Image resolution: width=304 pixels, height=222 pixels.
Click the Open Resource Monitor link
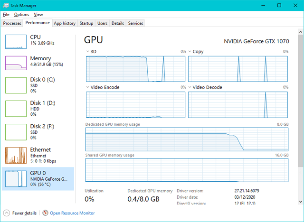tap(72, 213)
